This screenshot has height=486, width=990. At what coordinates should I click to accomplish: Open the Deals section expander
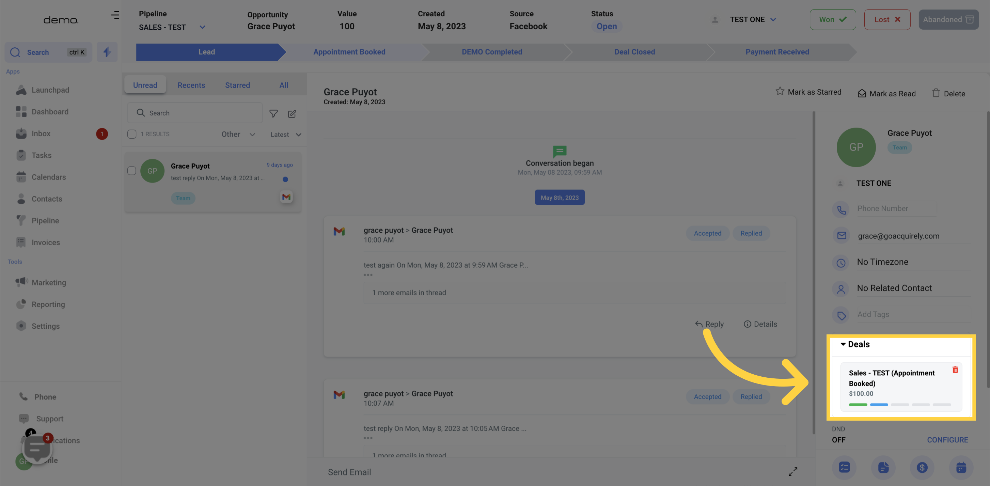pyautogui.click(x=843, y=345)
